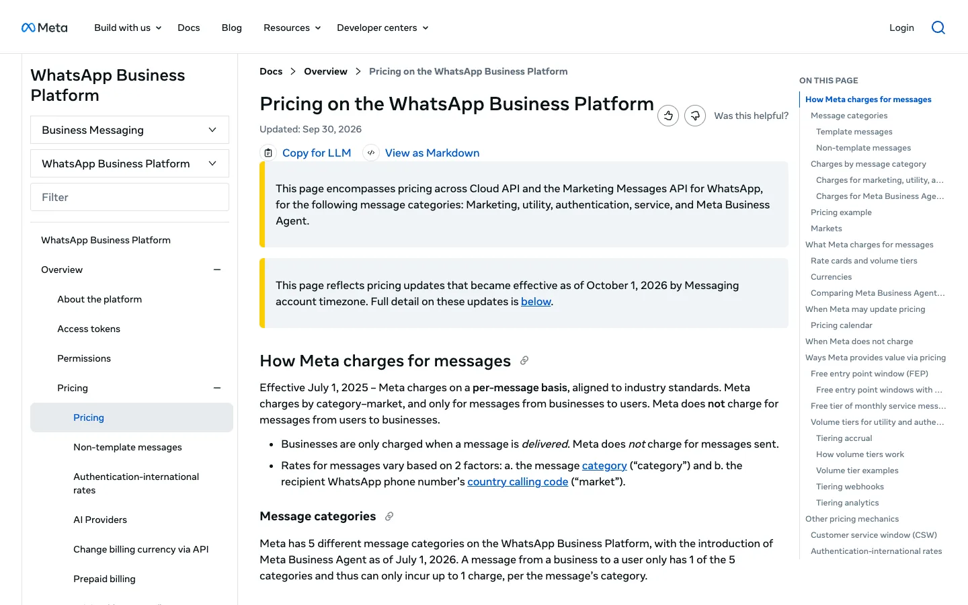This screenshot has width=968, height=605.
Task: Go to Docs in breadcrumb
Action: point(271,71)
